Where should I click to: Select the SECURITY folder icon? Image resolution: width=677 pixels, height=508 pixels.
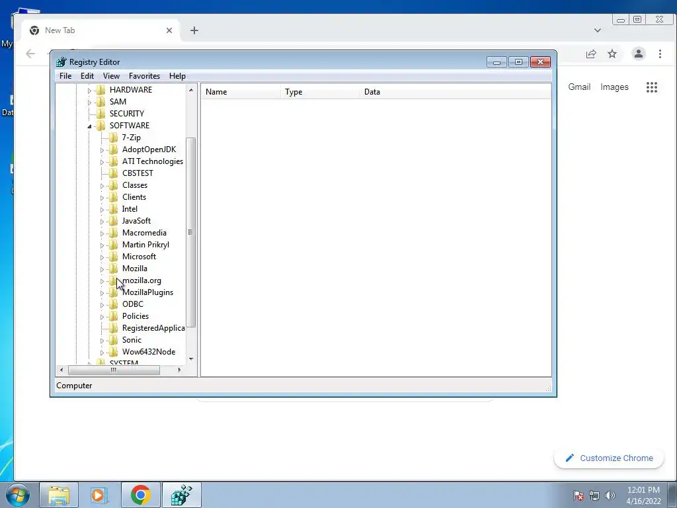tap(100, 113)
